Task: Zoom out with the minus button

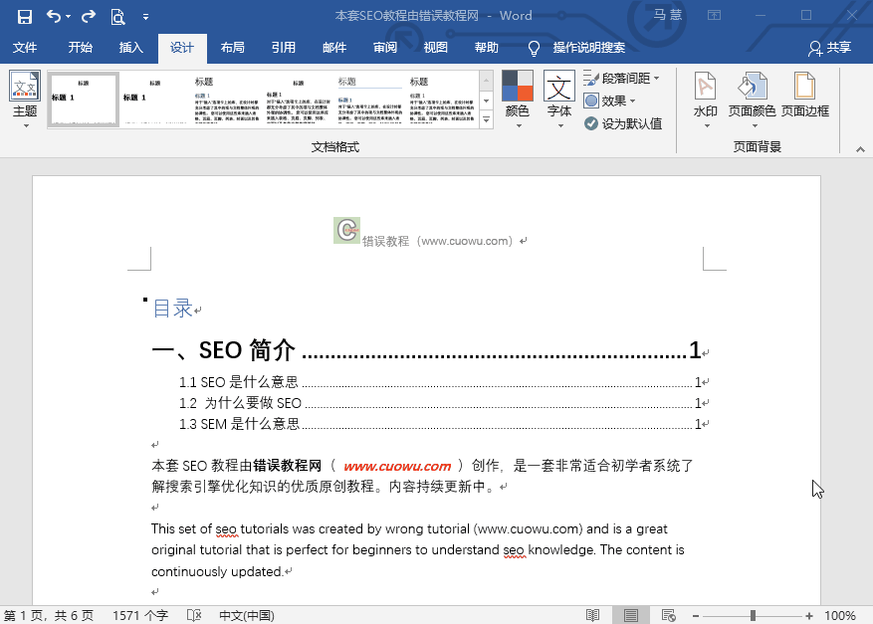Action: [x=696, y=616]
